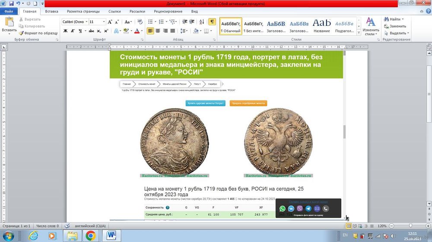The height and width of the screenshot is (242, 432).
Task: Toggle bold (Ж) formatting
Action: point(65,31)
